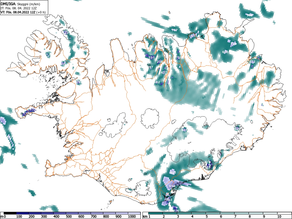Click the palest lavender swatch above 1000

[x=134, y=213]
